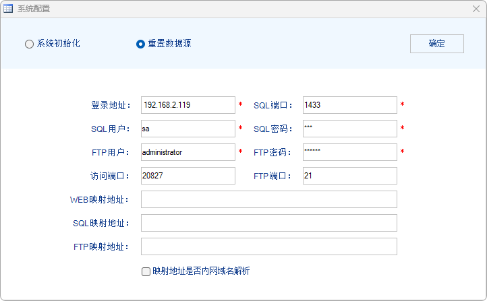
Task: Close the 系统配置 dialog
Action: click(476, 9)
